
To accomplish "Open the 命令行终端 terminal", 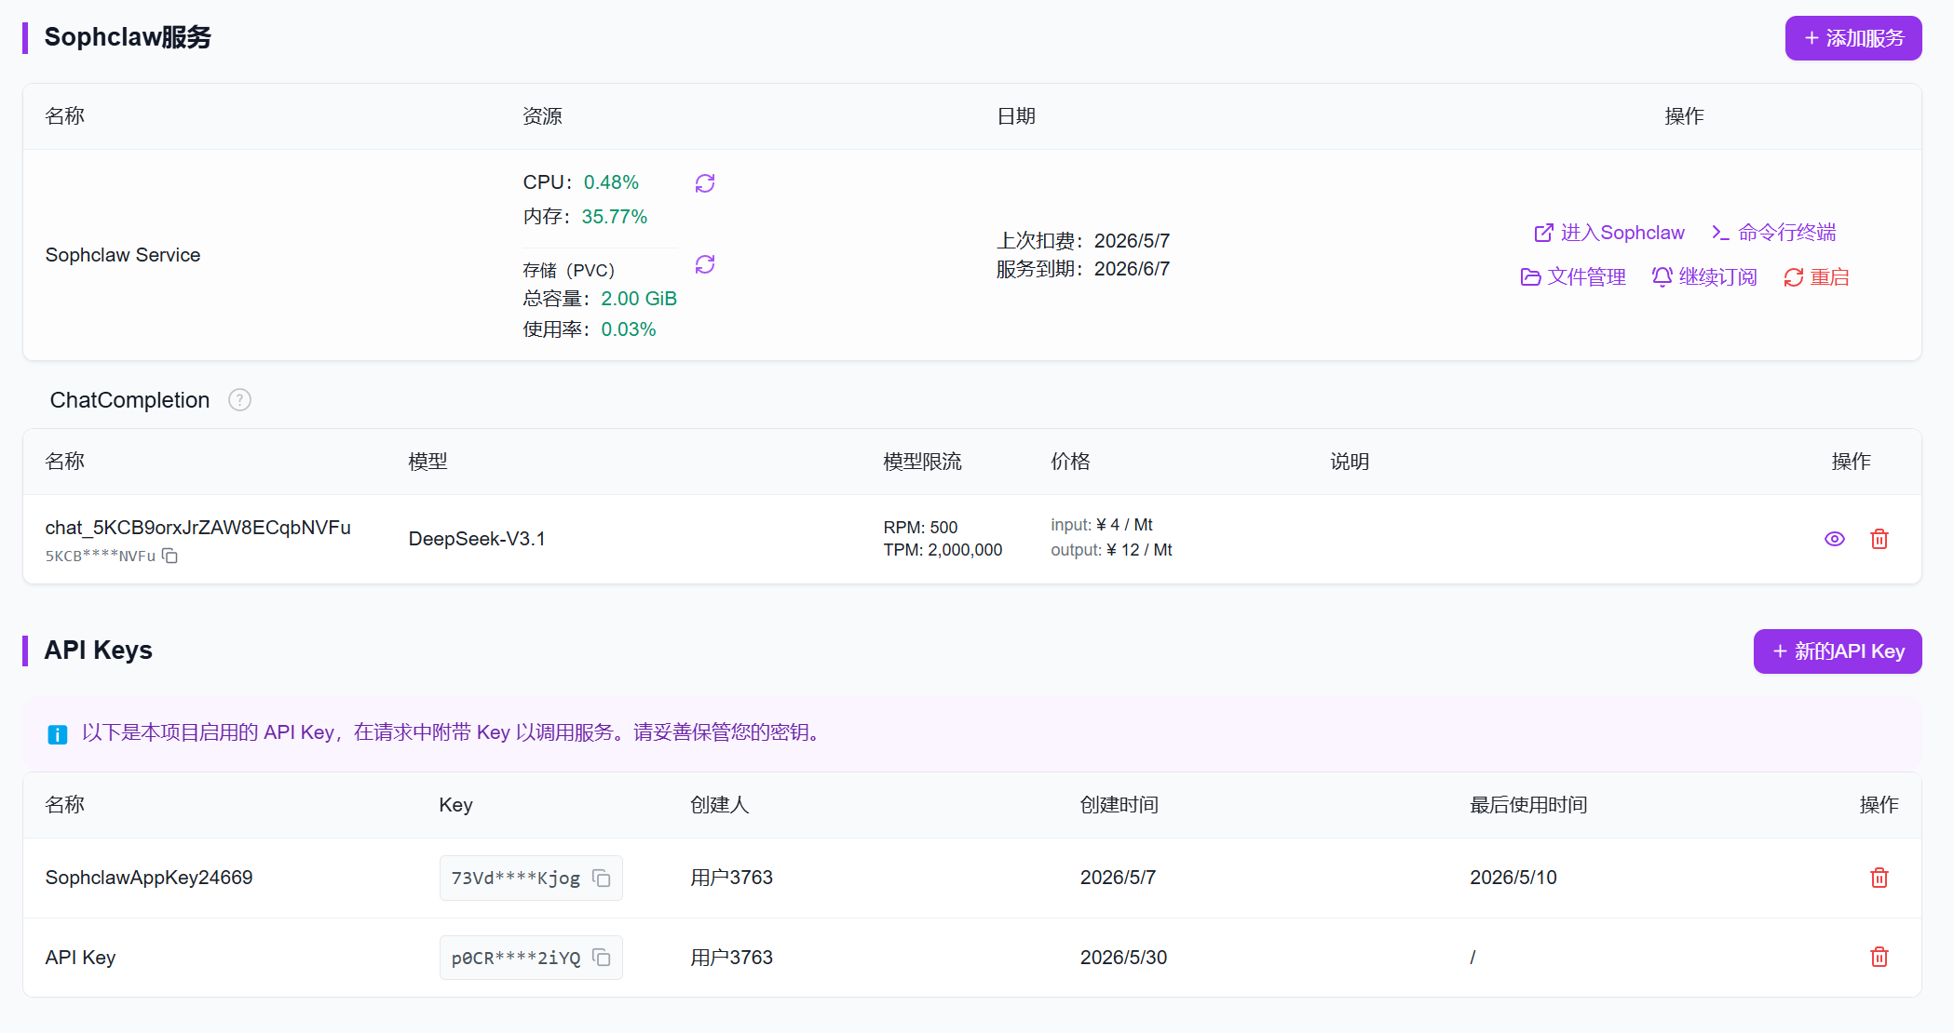I will (x=1773, y=233).
